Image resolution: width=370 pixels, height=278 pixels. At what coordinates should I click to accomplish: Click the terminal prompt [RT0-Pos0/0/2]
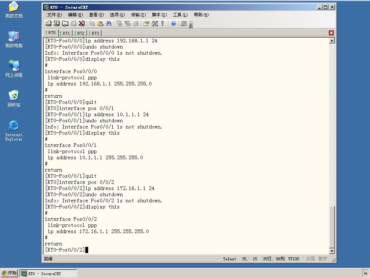click(x=65, y=250)
